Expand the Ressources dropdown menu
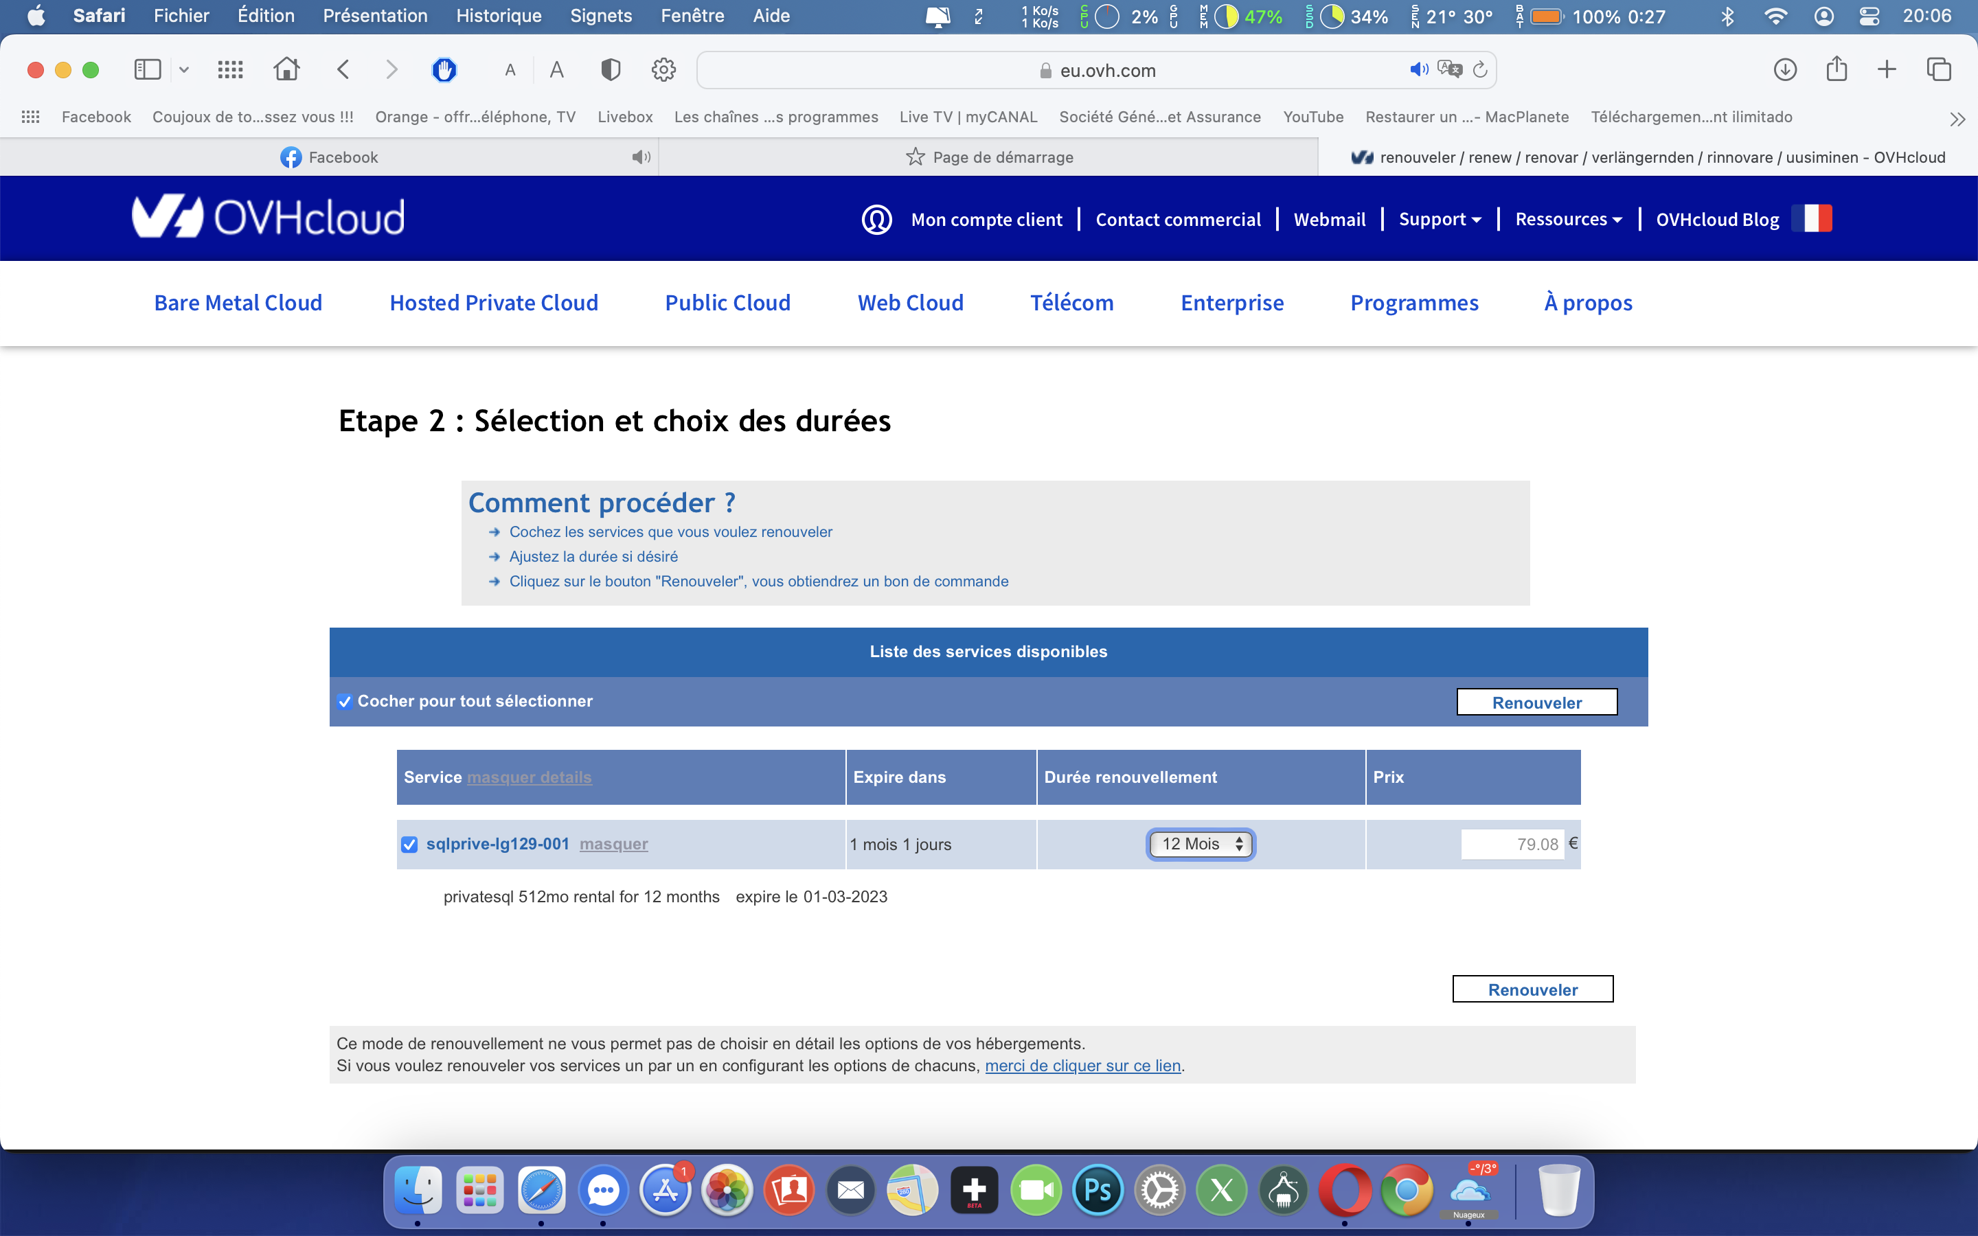 (1568, 219)
